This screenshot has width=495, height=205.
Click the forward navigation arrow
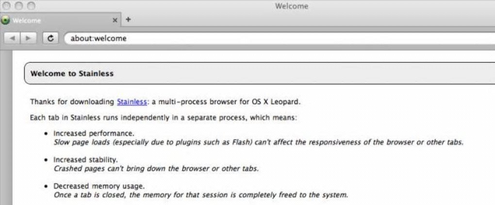(x=28, y=38)
